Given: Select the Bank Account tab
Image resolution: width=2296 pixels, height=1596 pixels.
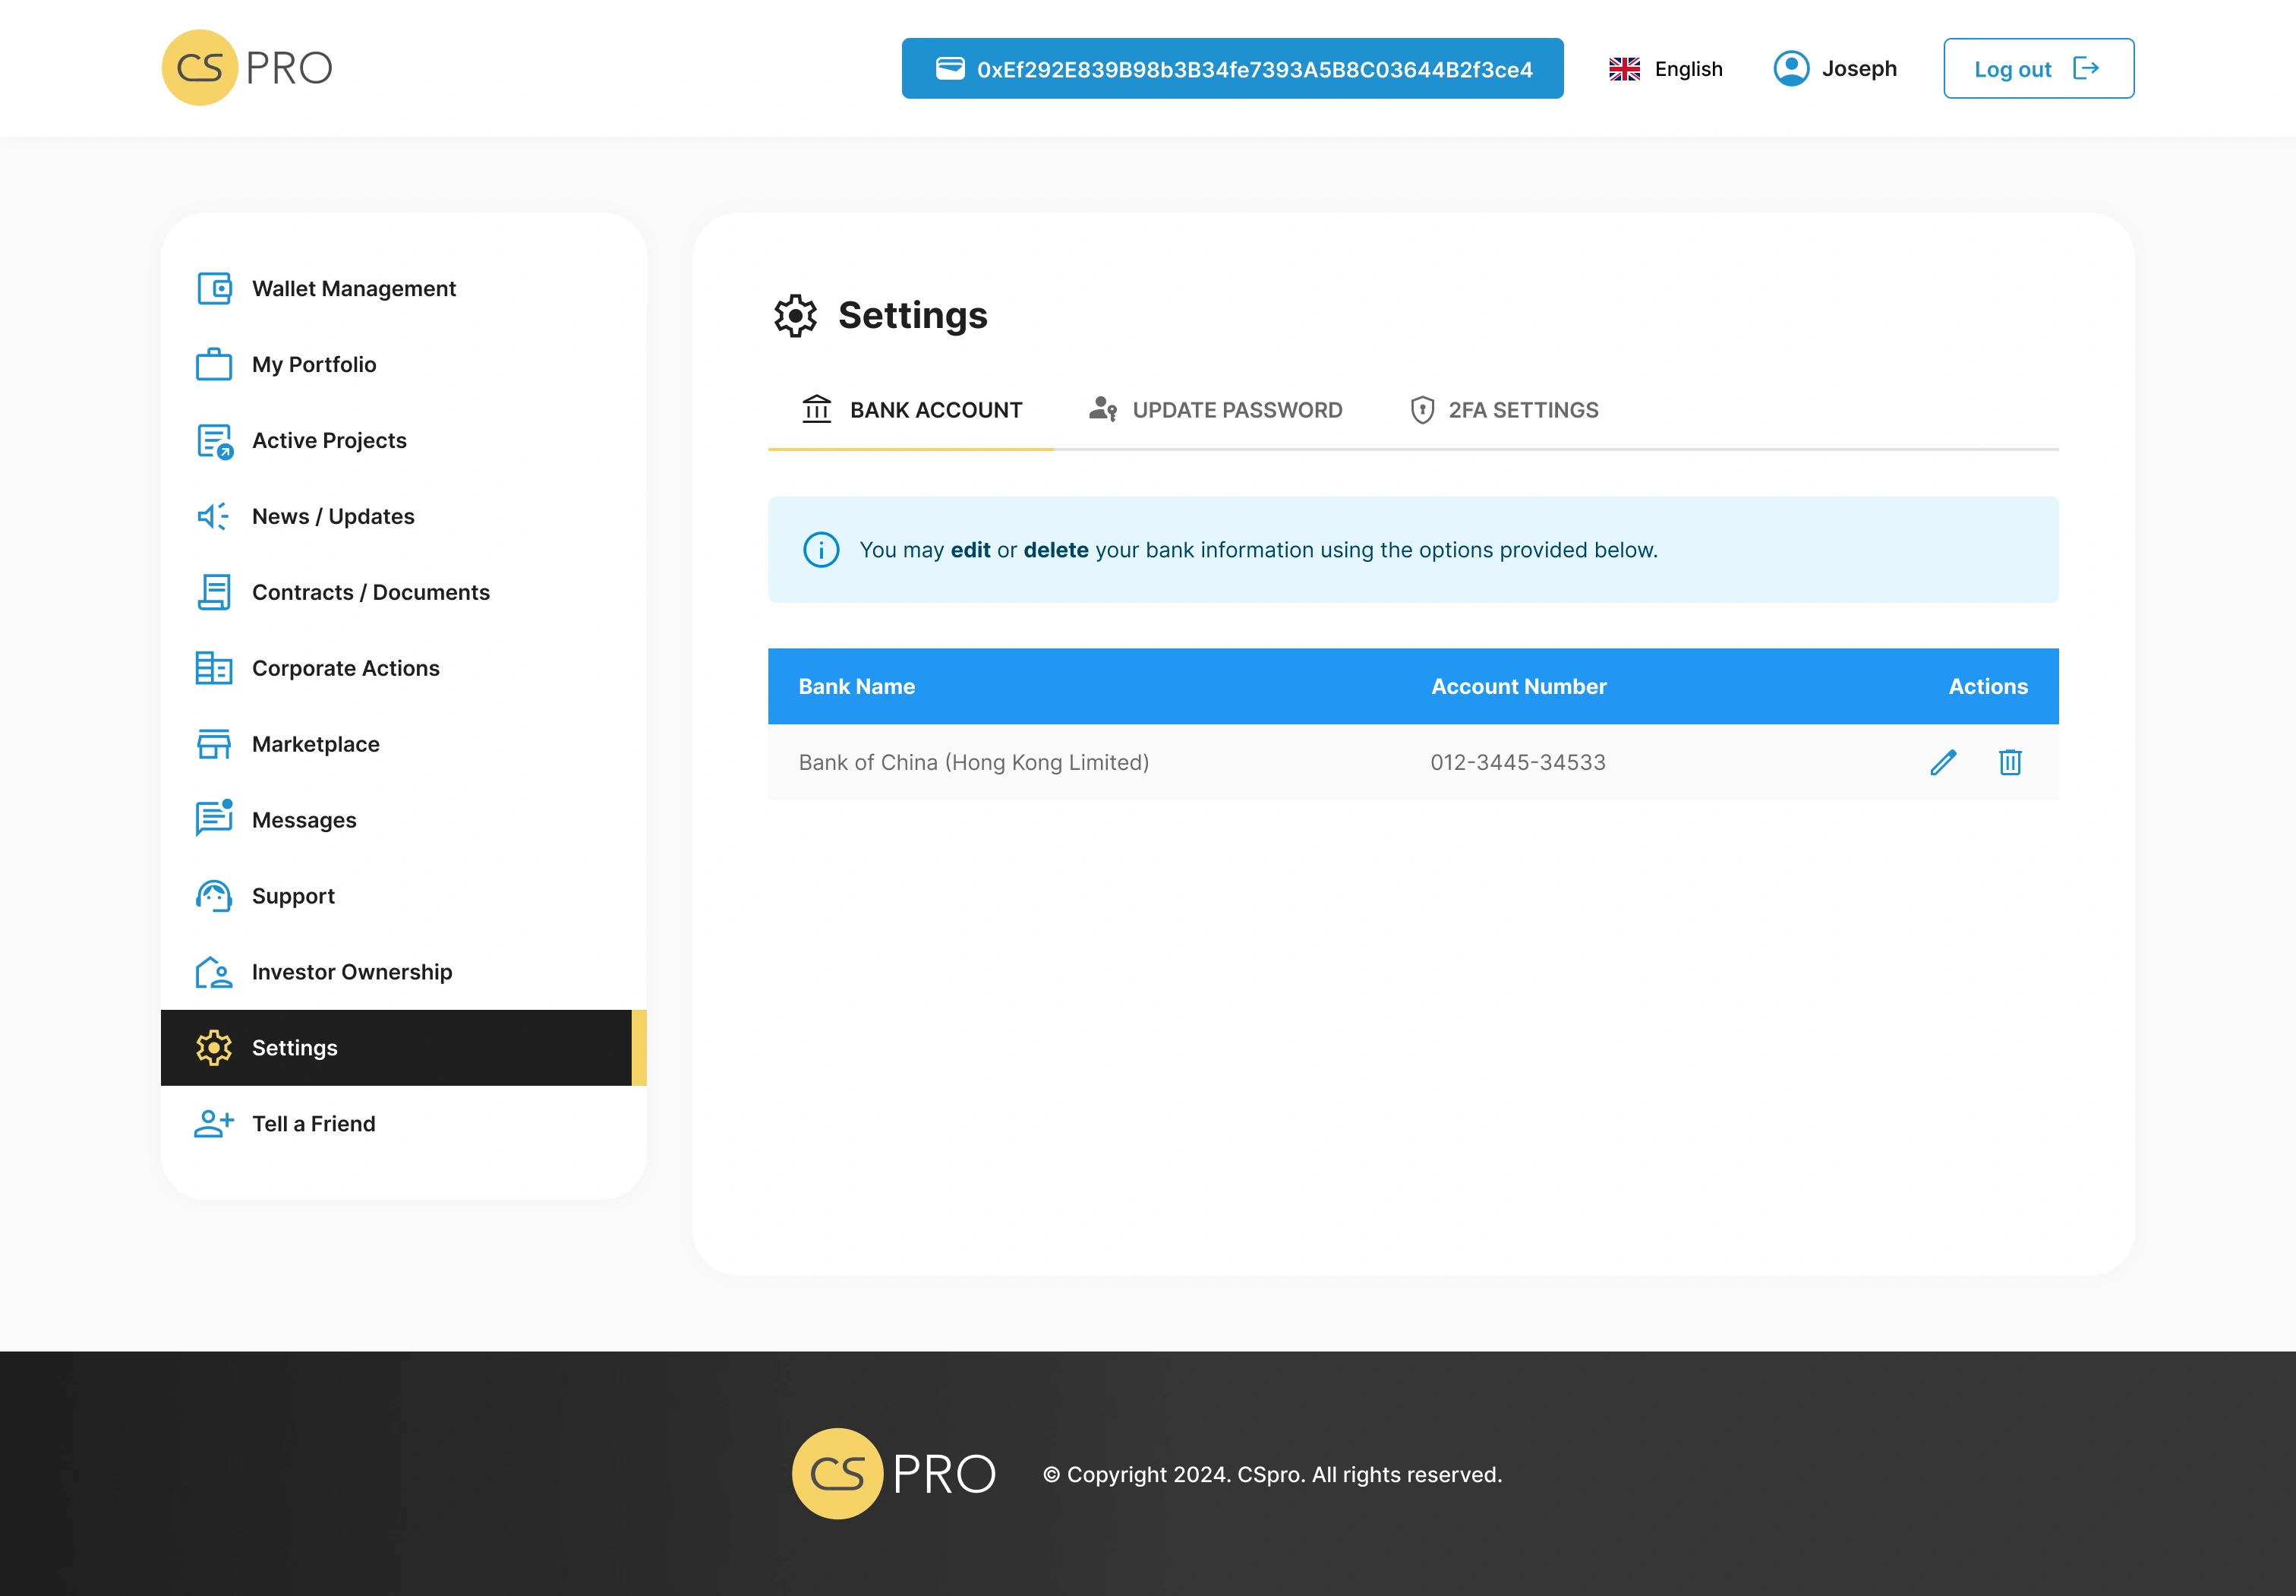Looking at the screenshot, I should [911, 410].
